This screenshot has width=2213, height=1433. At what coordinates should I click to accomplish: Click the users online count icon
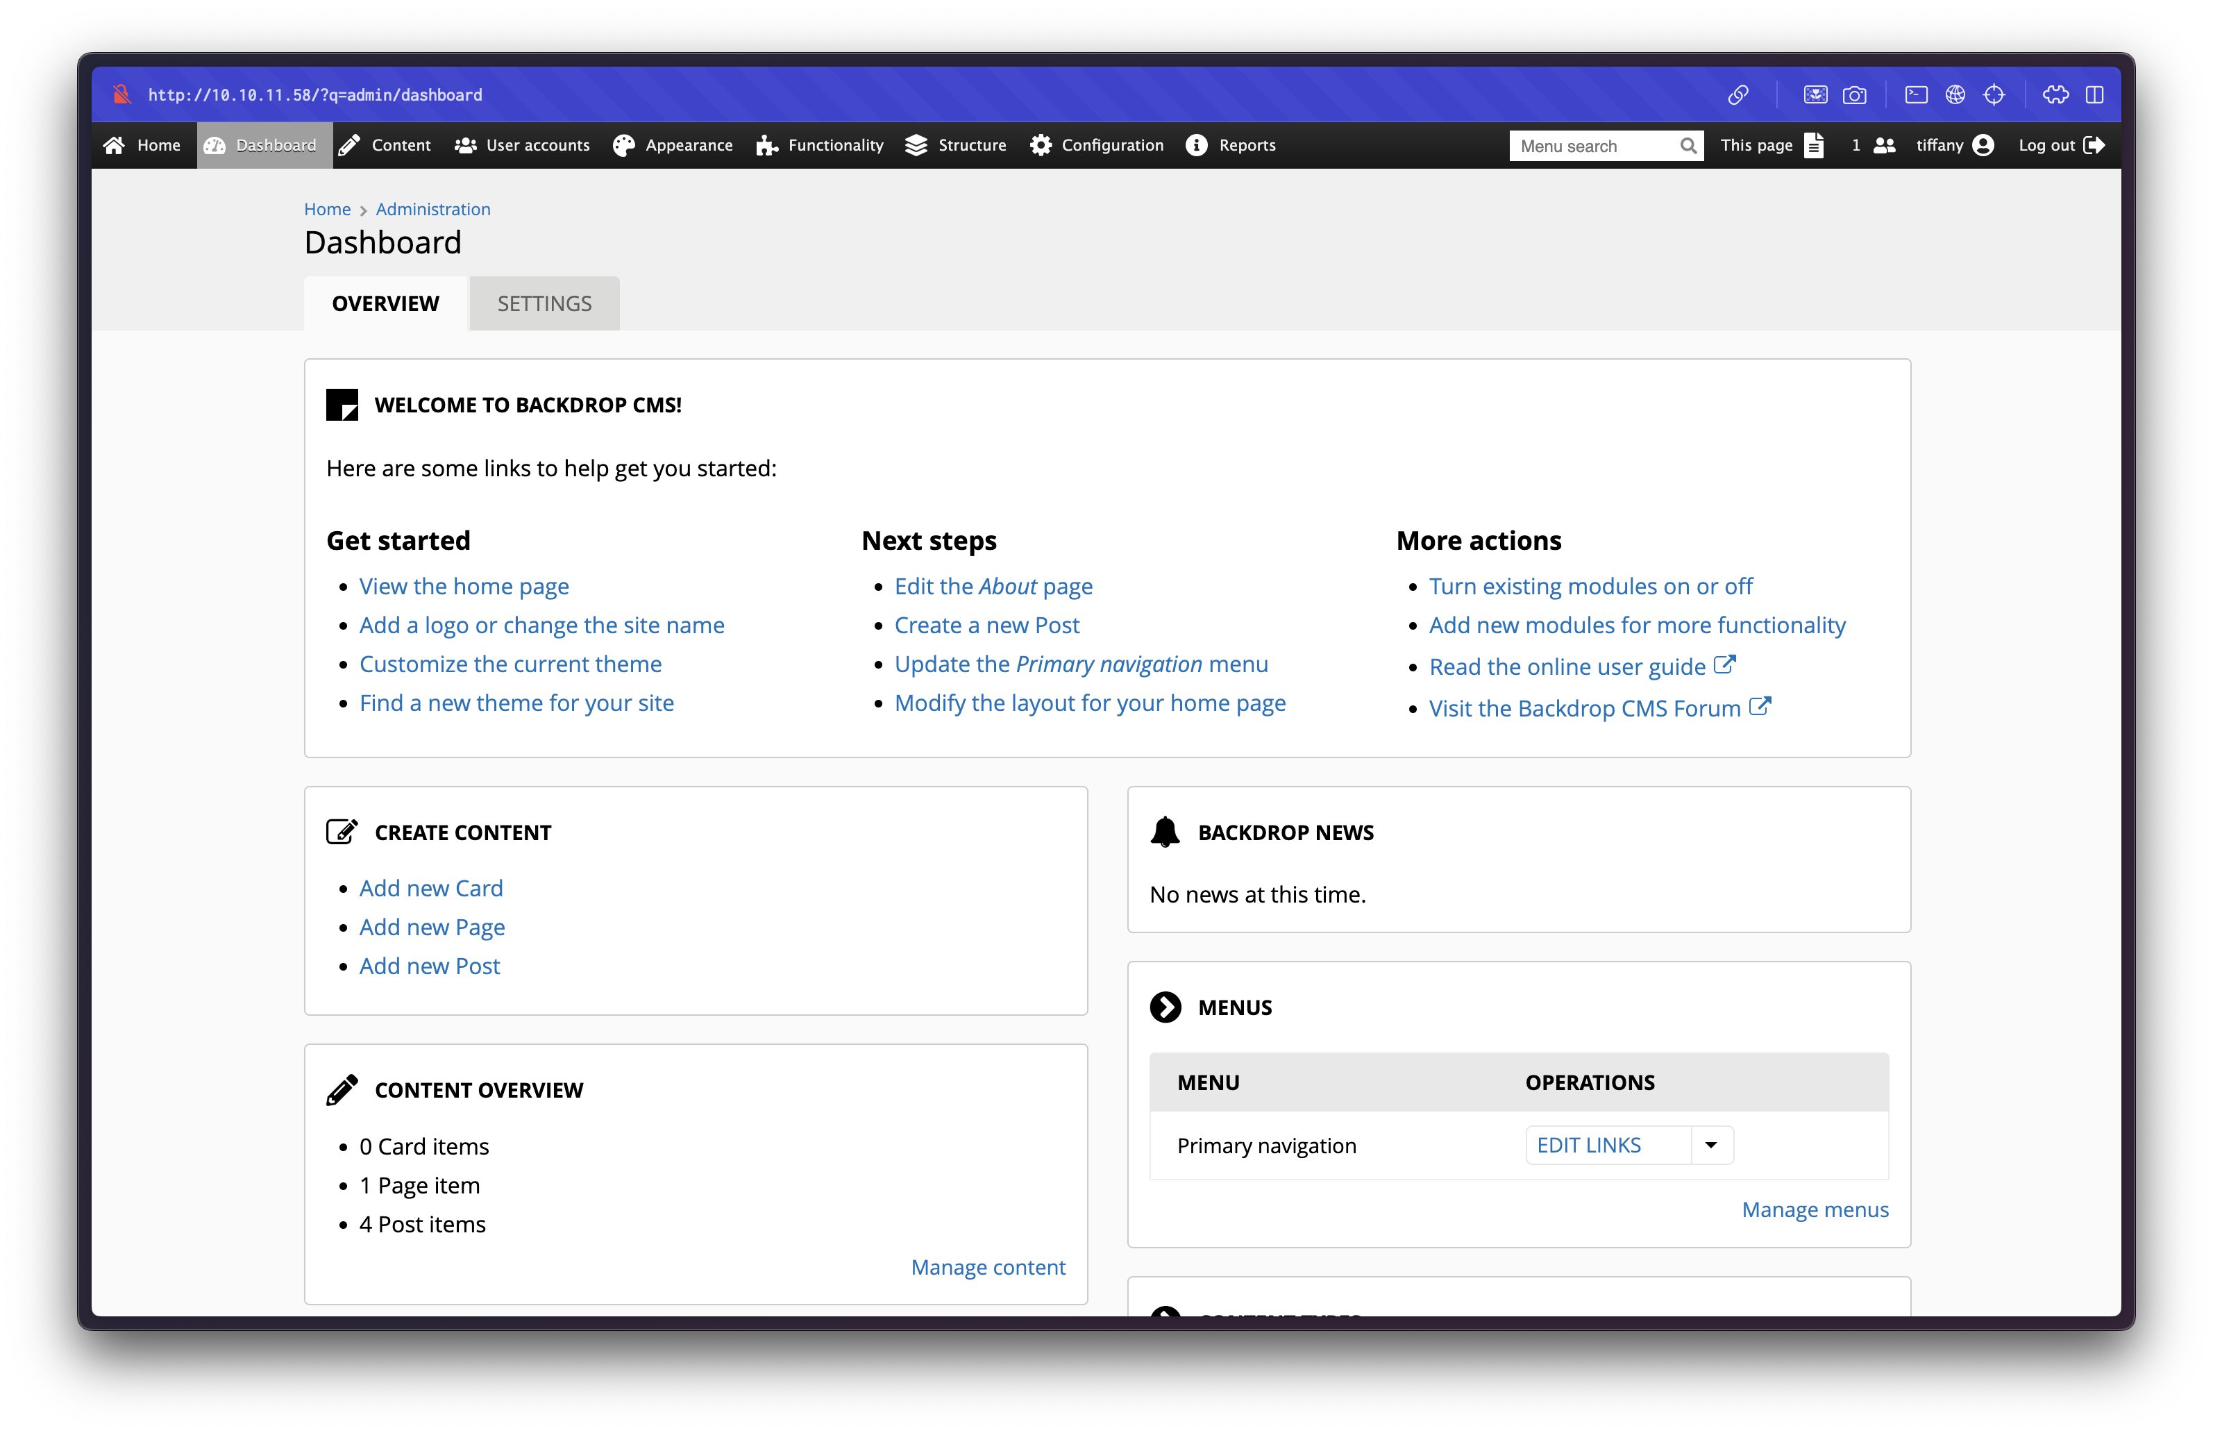coord(1884,145)
